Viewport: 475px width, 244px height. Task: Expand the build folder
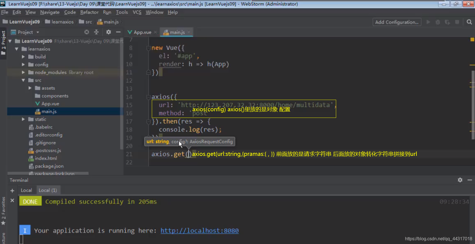click(x=23, y=57)
